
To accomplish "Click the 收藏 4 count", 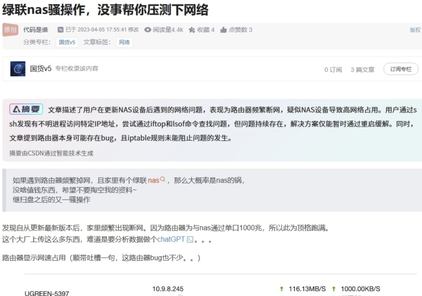I will (x=206, y=30).
